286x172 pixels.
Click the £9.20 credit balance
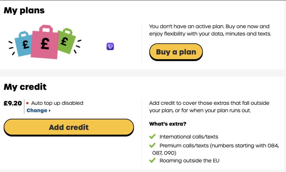pos(13,103)
